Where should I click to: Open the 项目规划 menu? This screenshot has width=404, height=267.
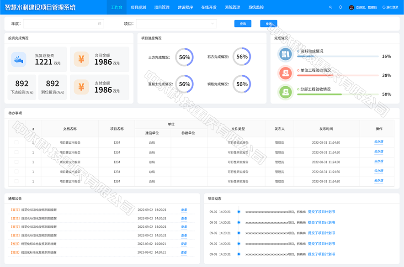tap(138, 7)
